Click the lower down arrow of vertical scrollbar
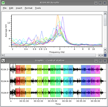This screenshot has width=108, height=107. (x=105, y=52)
